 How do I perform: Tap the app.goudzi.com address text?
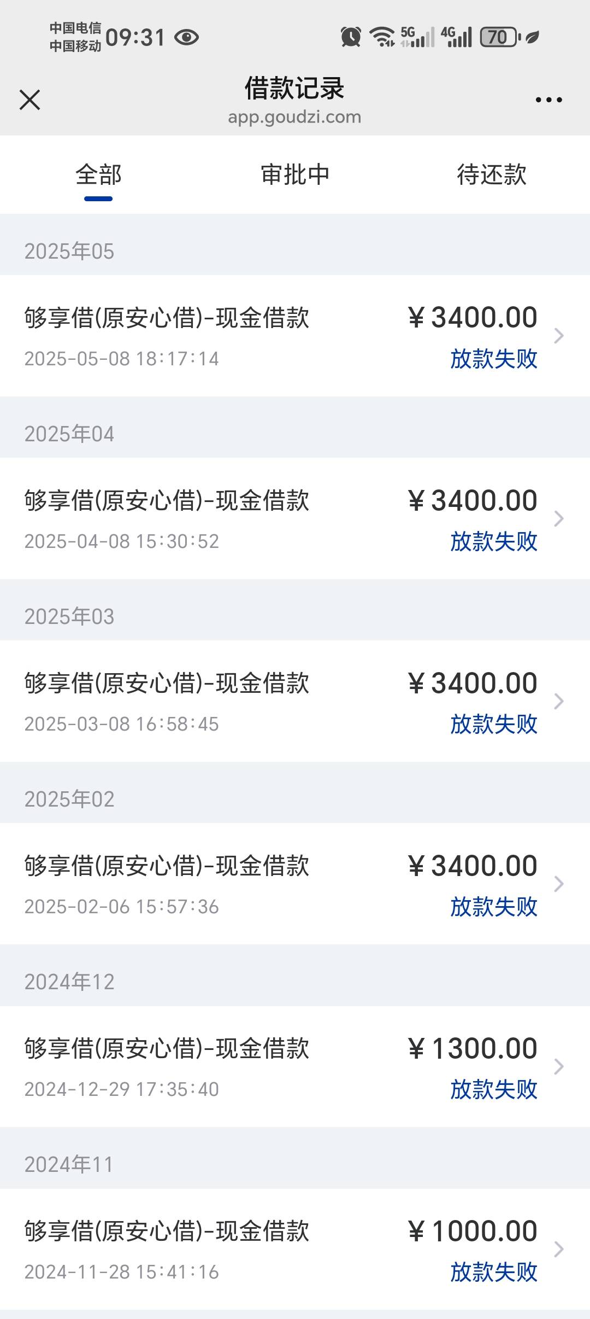click(294, 117)
